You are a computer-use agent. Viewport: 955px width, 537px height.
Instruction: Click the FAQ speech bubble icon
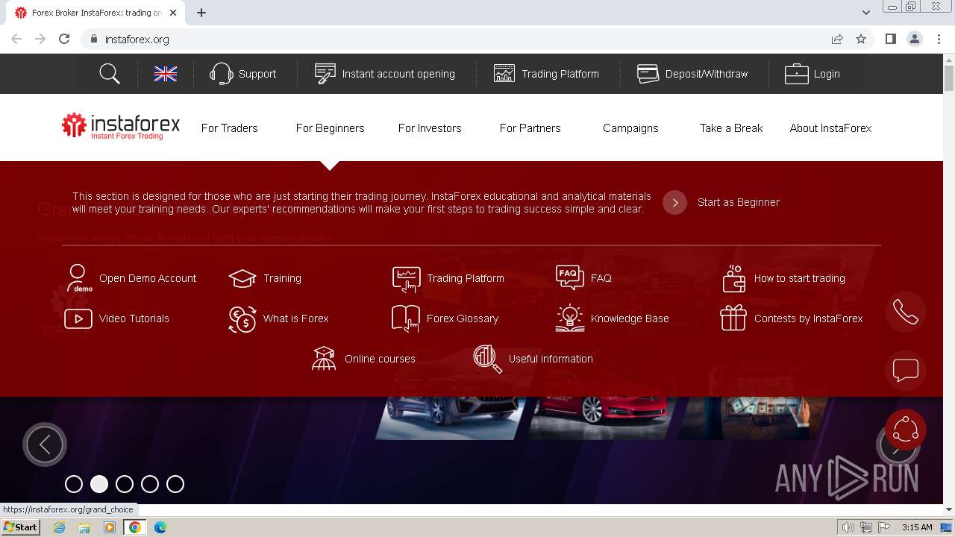pos(570,277)
